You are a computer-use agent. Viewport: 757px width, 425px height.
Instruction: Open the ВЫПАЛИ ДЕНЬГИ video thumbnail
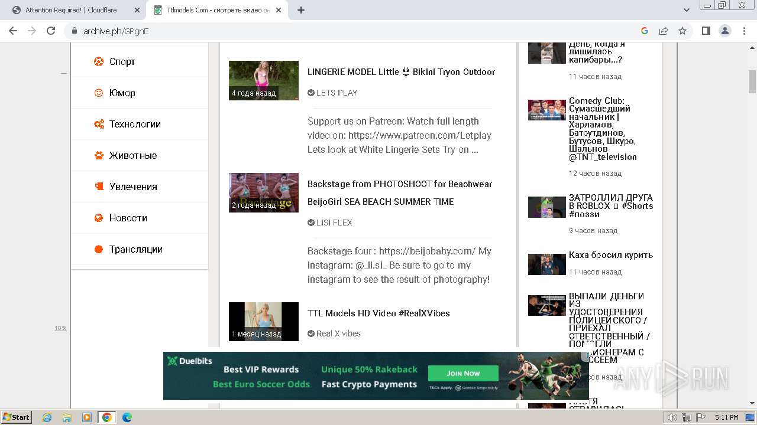click(546, 306)
